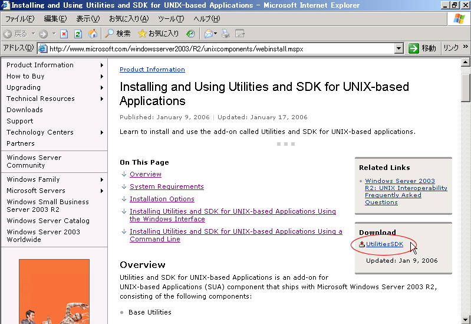Go to the Home page icon
Screen dimensions: 471x324
(93, 34)
